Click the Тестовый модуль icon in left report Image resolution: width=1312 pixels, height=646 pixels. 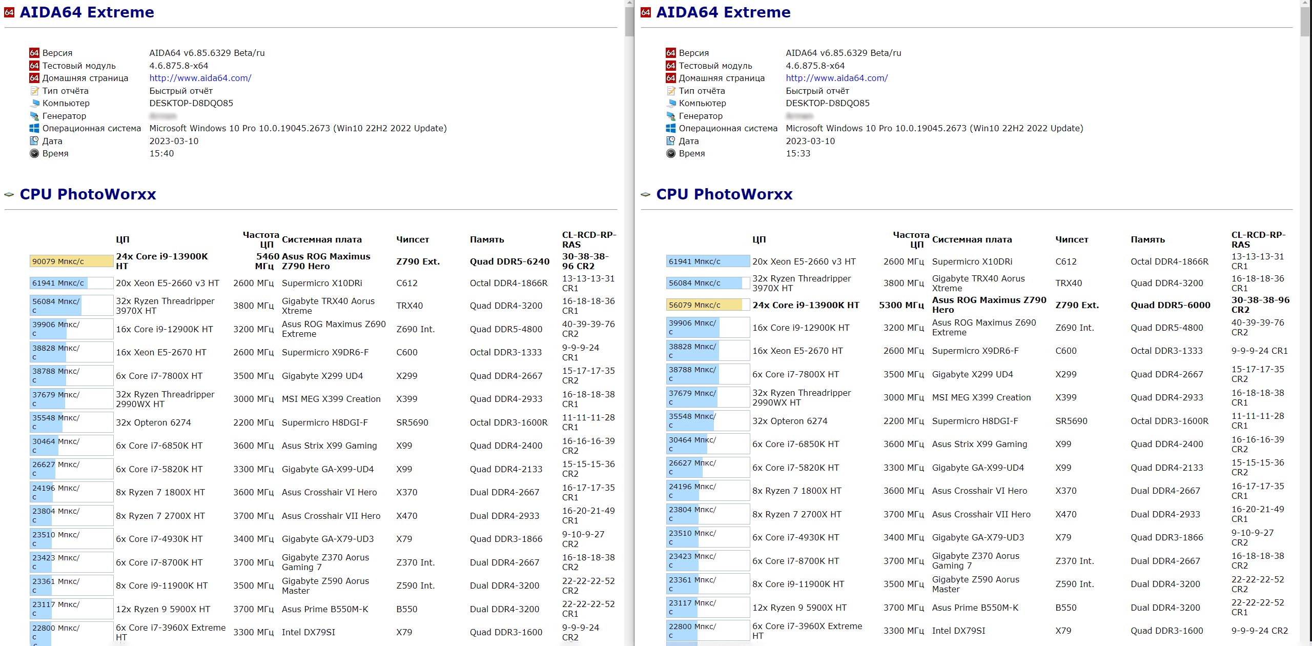pos(34,66)
